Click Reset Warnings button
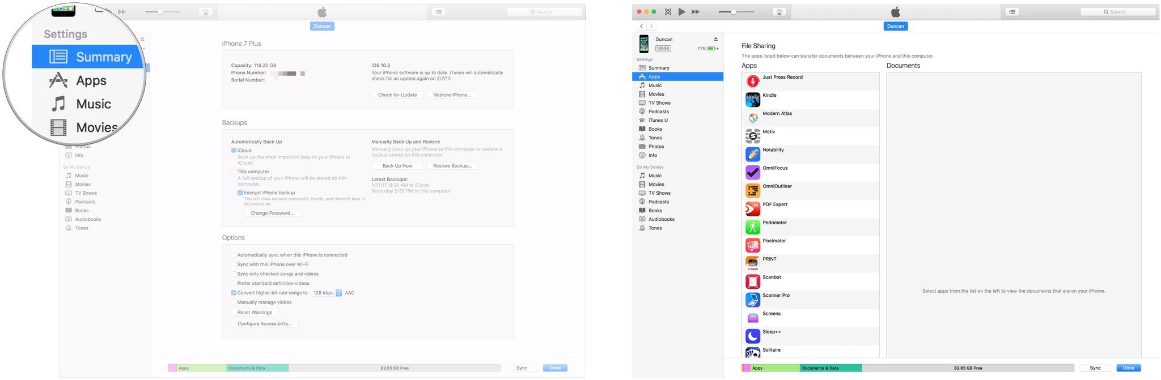 (x=255, y=313)
